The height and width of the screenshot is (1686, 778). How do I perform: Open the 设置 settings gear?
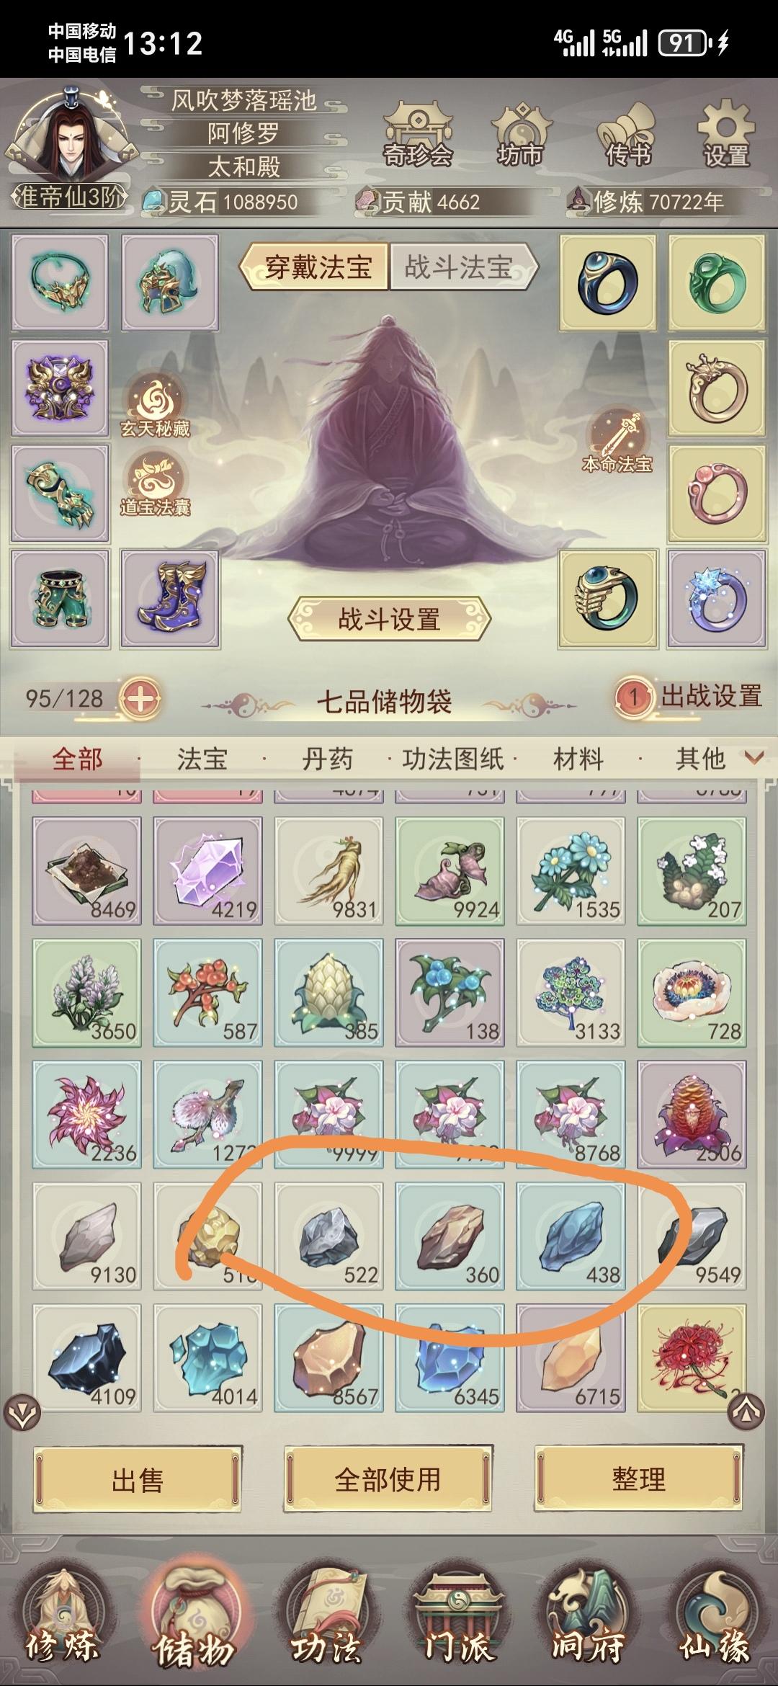coord(726,135)
